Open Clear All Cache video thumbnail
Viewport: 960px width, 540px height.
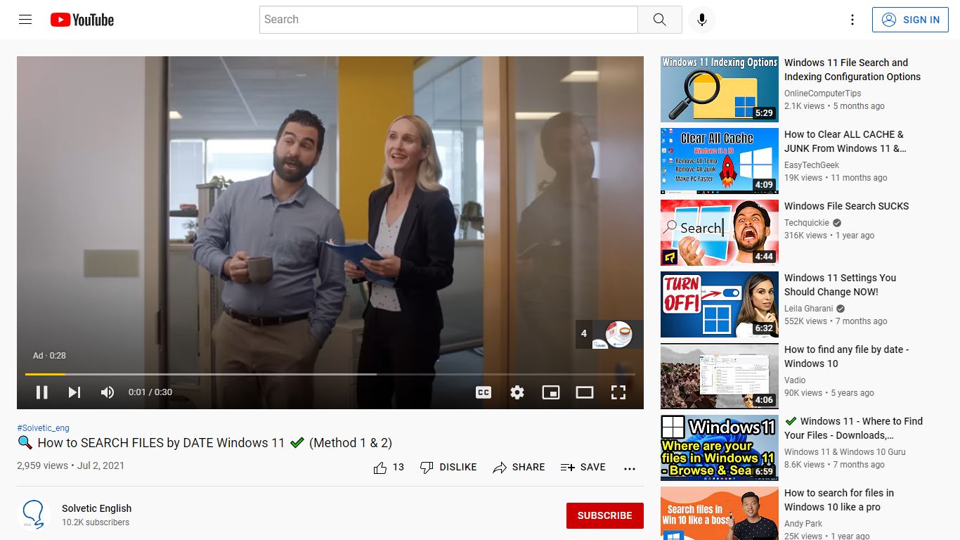[x=720, y=161]
